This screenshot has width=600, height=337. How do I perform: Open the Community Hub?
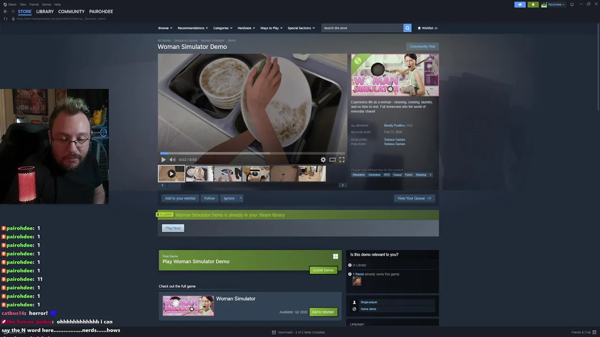[x=422, y=46]
